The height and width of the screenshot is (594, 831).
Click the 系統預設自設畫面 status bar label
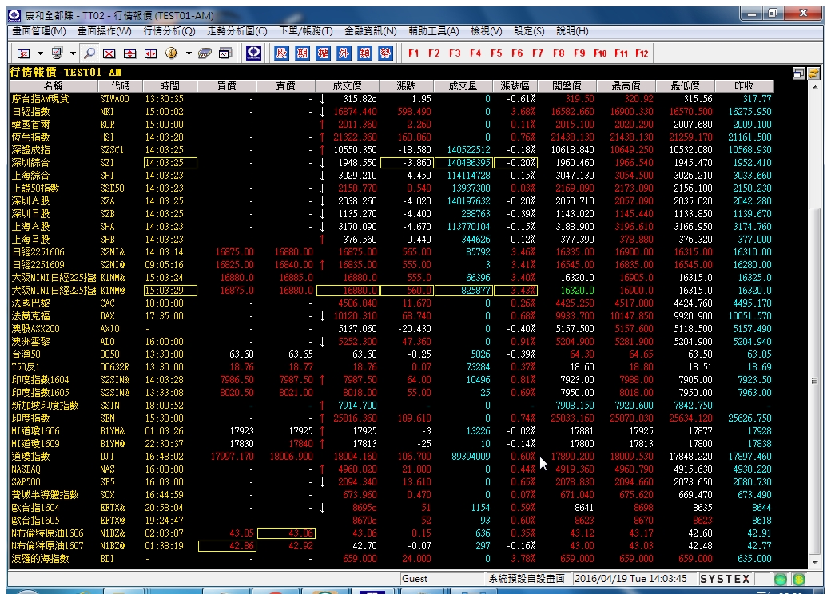527,579
